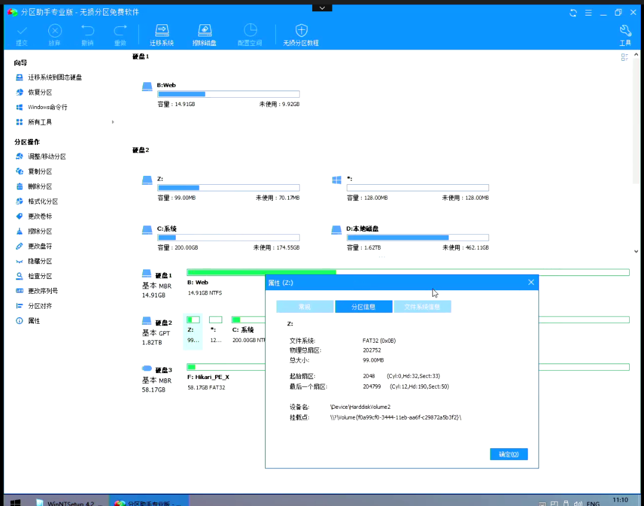Click 检查分区 in the left panel

click(x=40, y=276)
